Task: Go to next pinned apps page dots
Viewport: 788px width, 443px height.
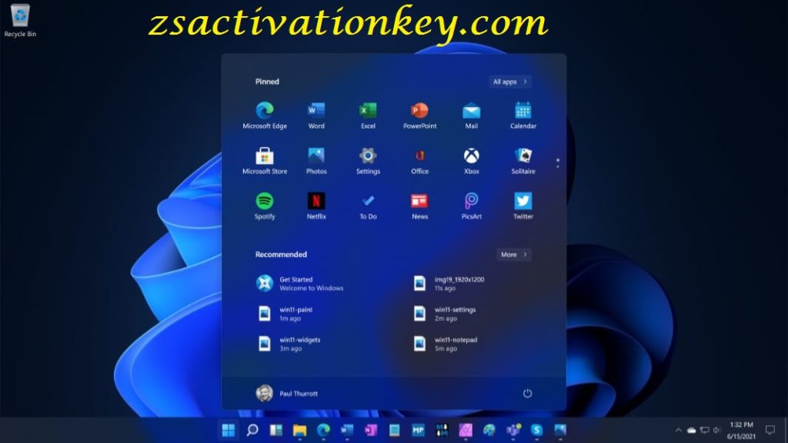Action: coord(558,163)
